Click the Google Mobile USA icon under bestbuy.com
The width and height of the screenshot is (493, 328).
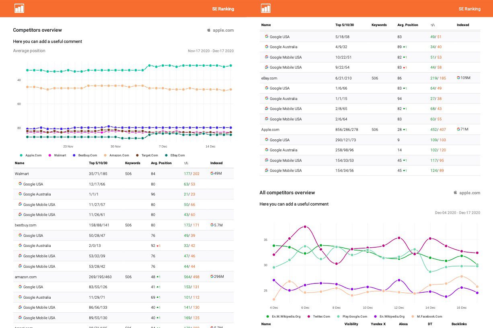click(21, 256)
